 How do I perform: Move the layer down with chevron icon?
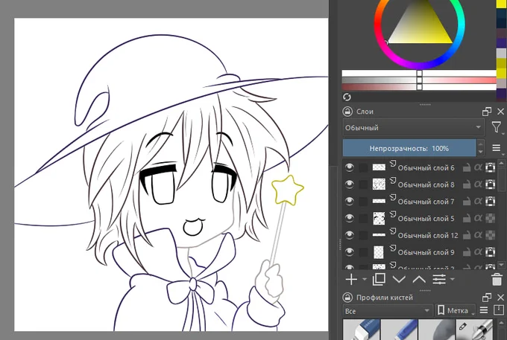coord(399,279)
